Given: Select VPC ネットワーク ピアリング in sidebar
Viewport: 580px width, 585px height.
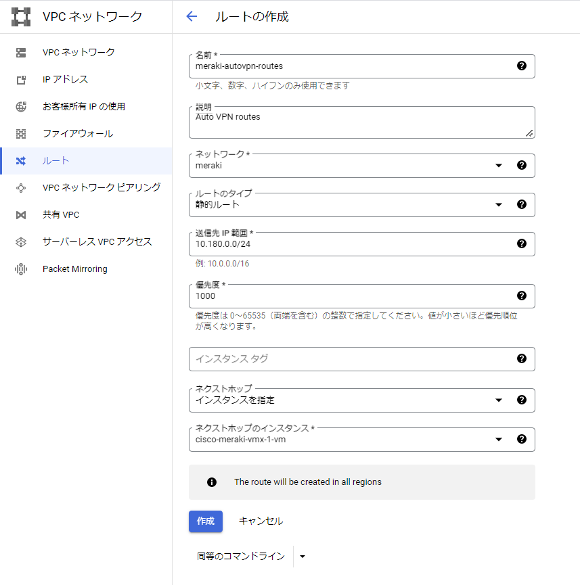Looking at the screenshot, I should 101,187.
